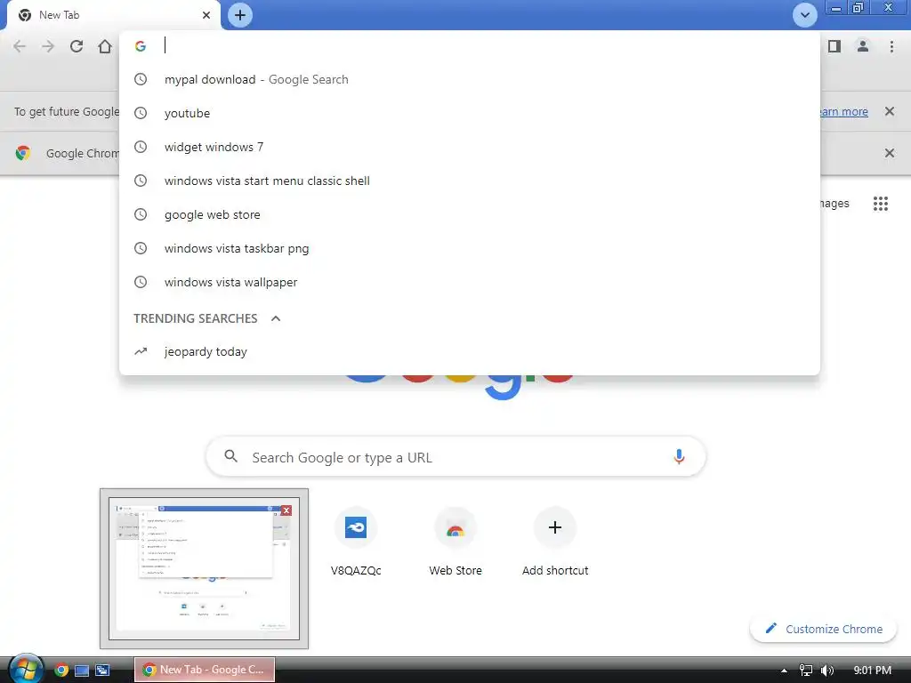Click Switch between windows quick launch icon

point(102,671)
